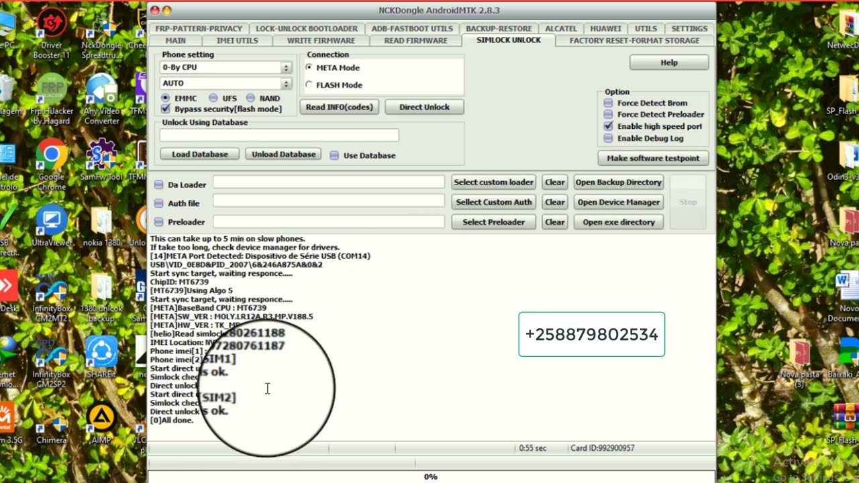This screenshot has width=859, height=483.
Task: Click the 0% progress bar
Action: [x=431, y=477]
